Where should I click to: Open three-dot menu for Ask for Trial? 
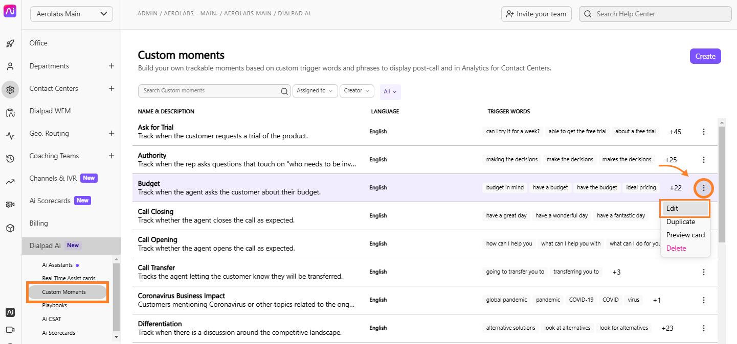(704, 132)
